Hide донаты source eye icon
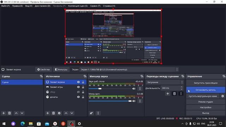This screenshot has width=226, height=127. [x=78, y=97]
